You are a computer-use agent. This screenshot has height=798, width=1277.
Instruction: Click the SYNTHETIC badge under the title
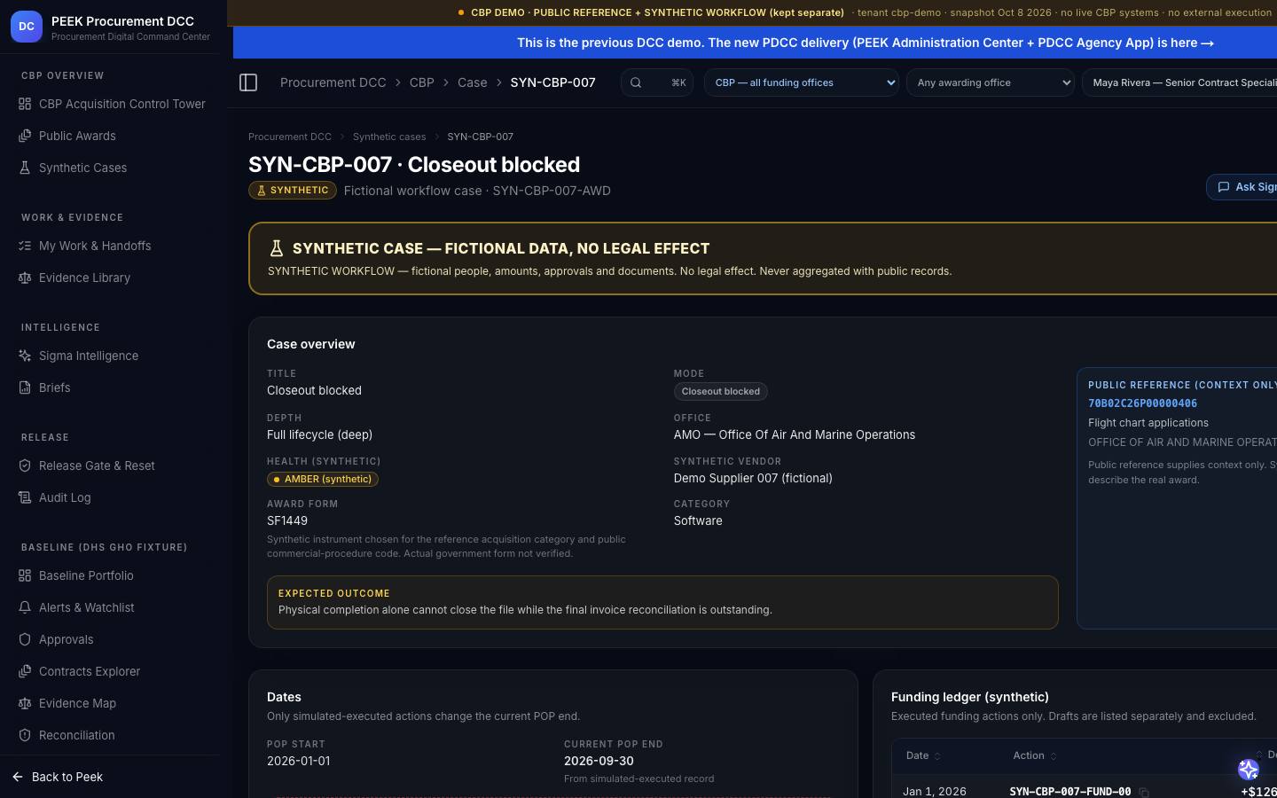point(293,191)
